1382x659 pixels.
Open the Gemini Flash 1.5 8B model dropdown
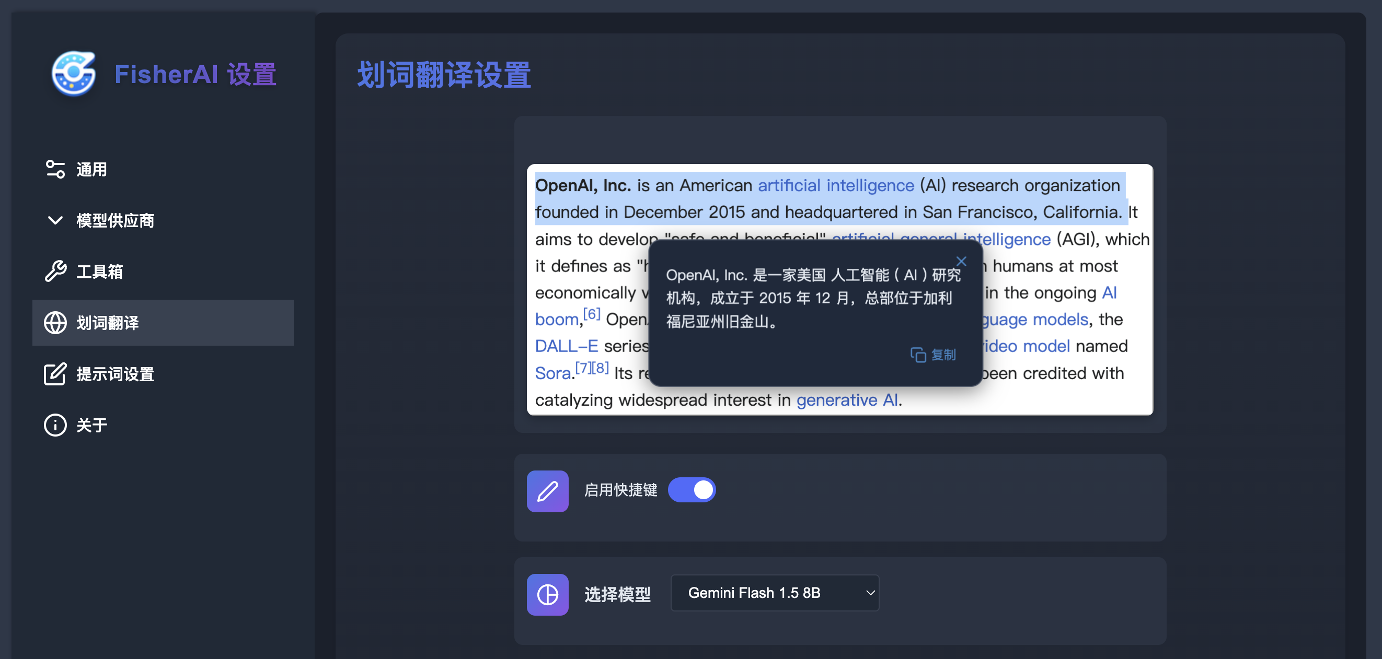pos(775,593)
